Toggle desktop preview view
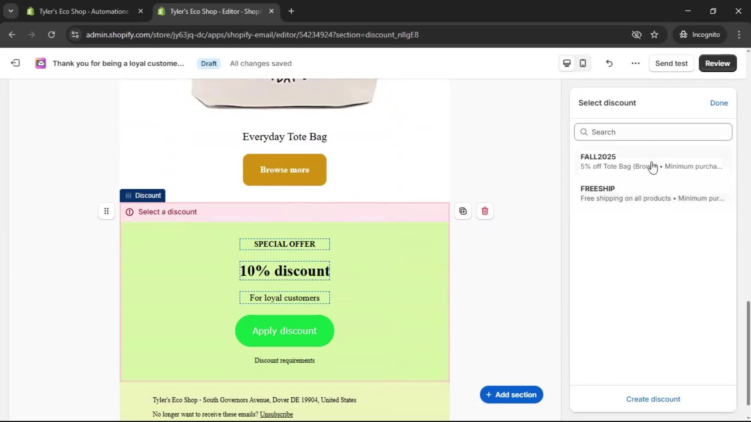 pyautogui.click(x=566, y=63)
